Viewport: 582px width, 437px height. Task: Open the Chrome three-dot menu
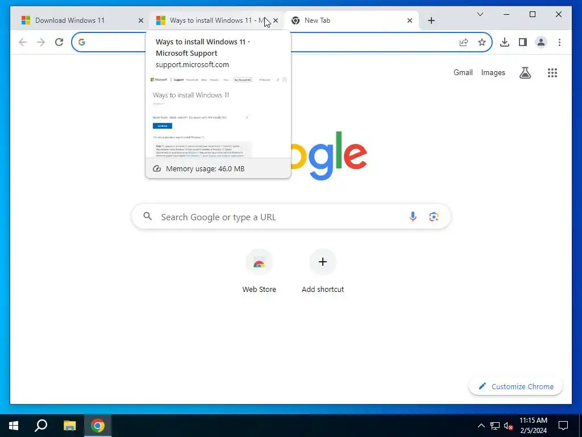click(559, 42)
